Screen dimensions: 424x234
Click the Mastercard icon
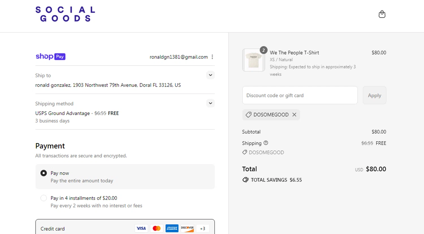pos(157,228)
